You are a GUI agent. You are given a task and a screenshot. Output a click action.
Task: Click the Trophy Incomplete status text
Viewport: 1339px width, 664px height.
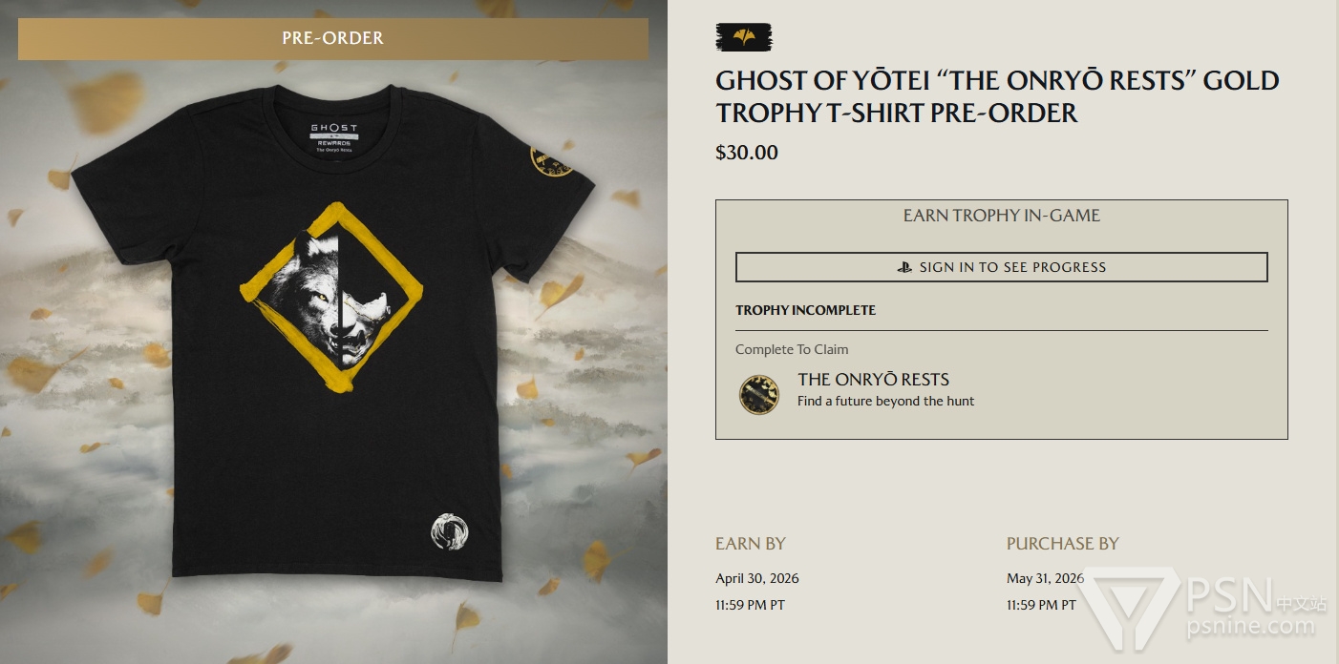[x=805, y=310]
